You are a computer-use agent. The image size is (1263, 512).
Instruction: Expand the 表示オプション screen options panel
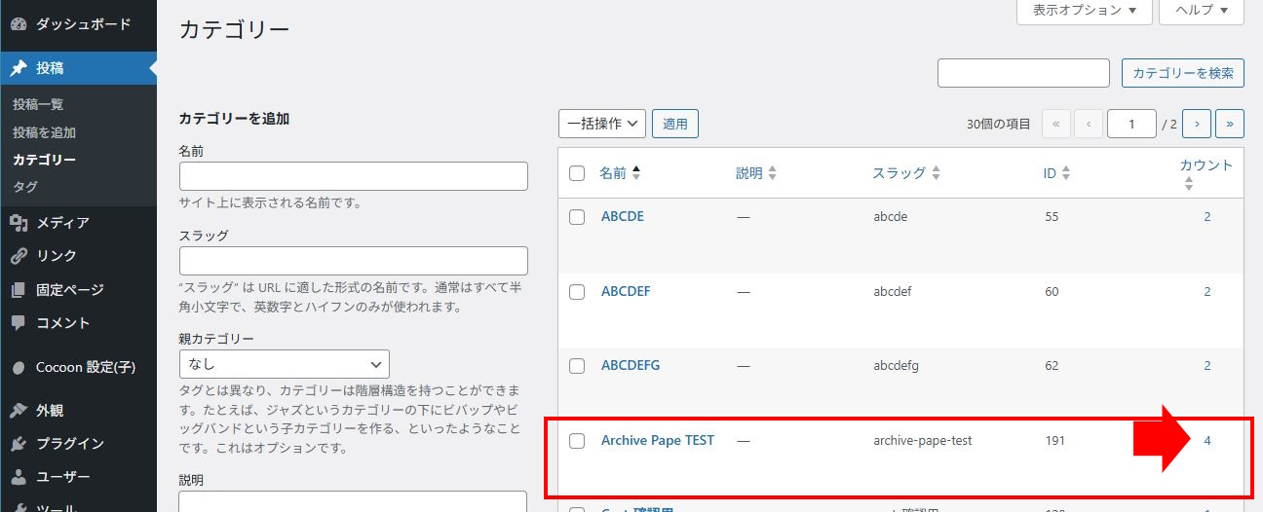coord(1084,10)
